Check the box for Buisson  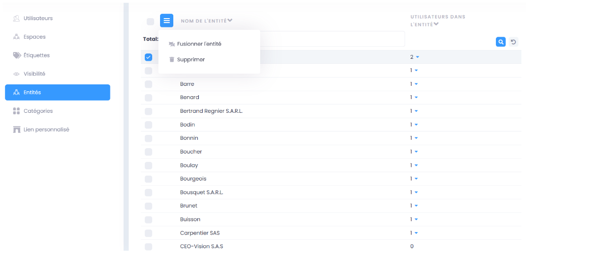pyautogui.click(x=148, y=219)
